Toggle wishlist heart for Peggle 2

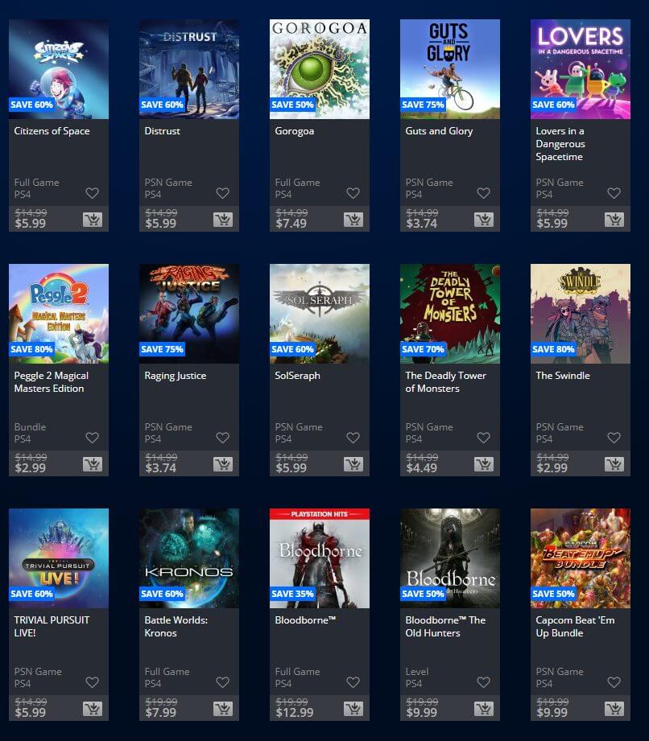pos(93,438)
